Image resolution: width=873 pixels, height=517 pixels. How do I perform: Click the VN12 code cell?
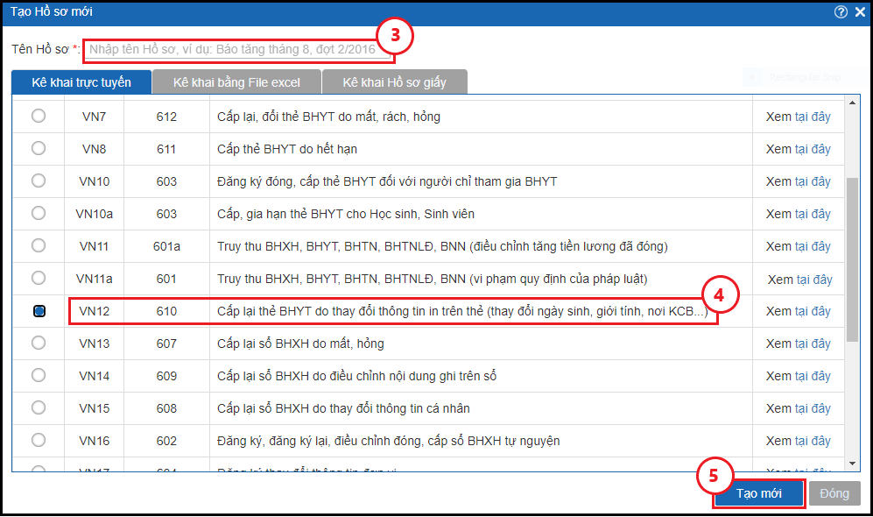94,311
